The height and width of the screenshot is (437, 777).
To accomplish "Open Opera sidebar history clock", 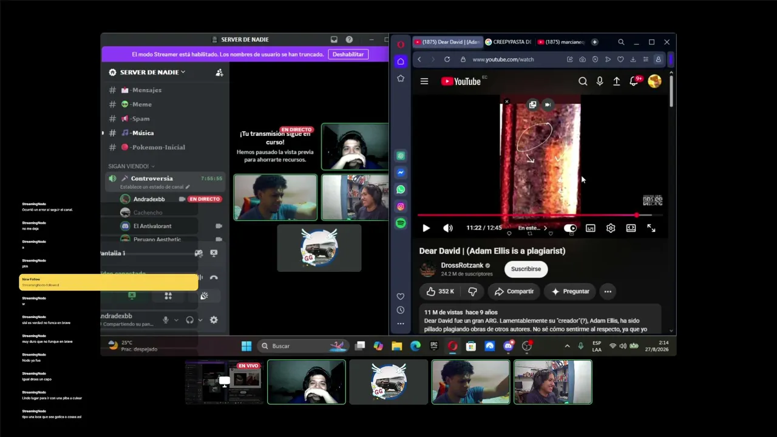I will 401,310.
